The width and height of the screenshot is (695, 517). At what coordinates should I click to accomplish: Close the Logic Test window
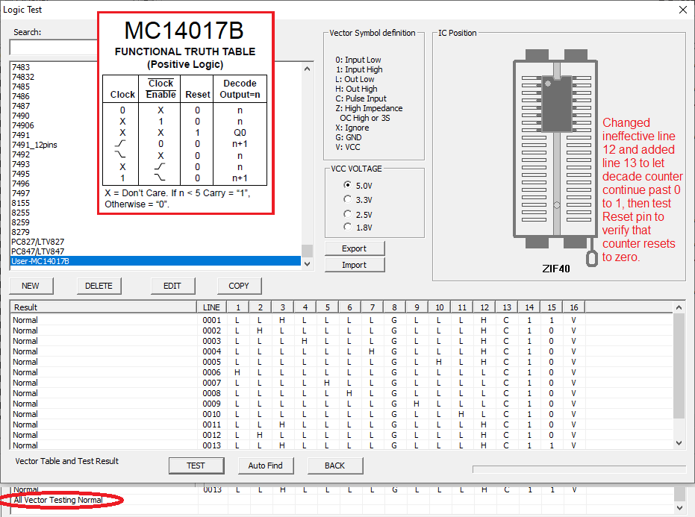point(682,10)
